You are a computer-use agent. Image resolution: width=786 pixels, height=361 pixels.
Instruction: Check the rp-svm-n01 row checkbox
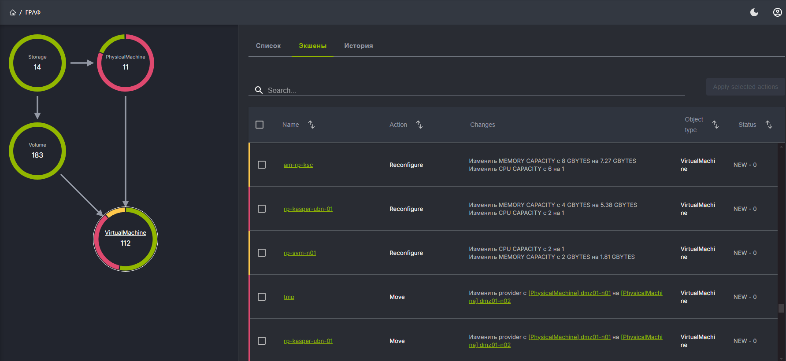(x=262, y=253)
